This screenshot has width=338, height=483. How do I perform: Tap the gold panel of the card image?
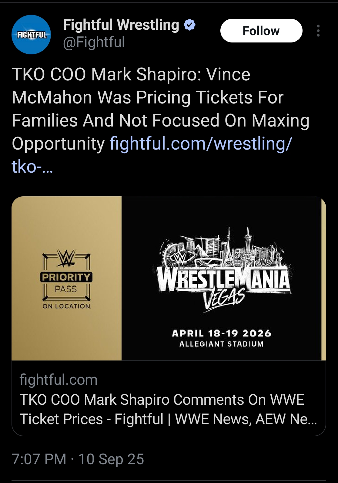[x=66, y=278]
